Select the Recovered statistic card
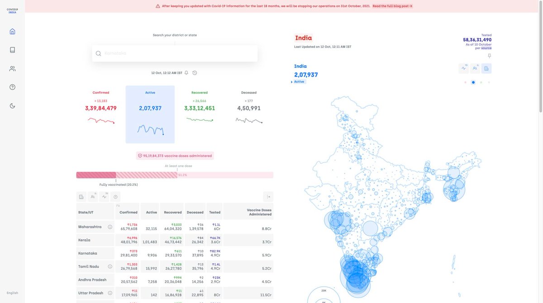This screenshot has width=543, height=303. [200, 114]
